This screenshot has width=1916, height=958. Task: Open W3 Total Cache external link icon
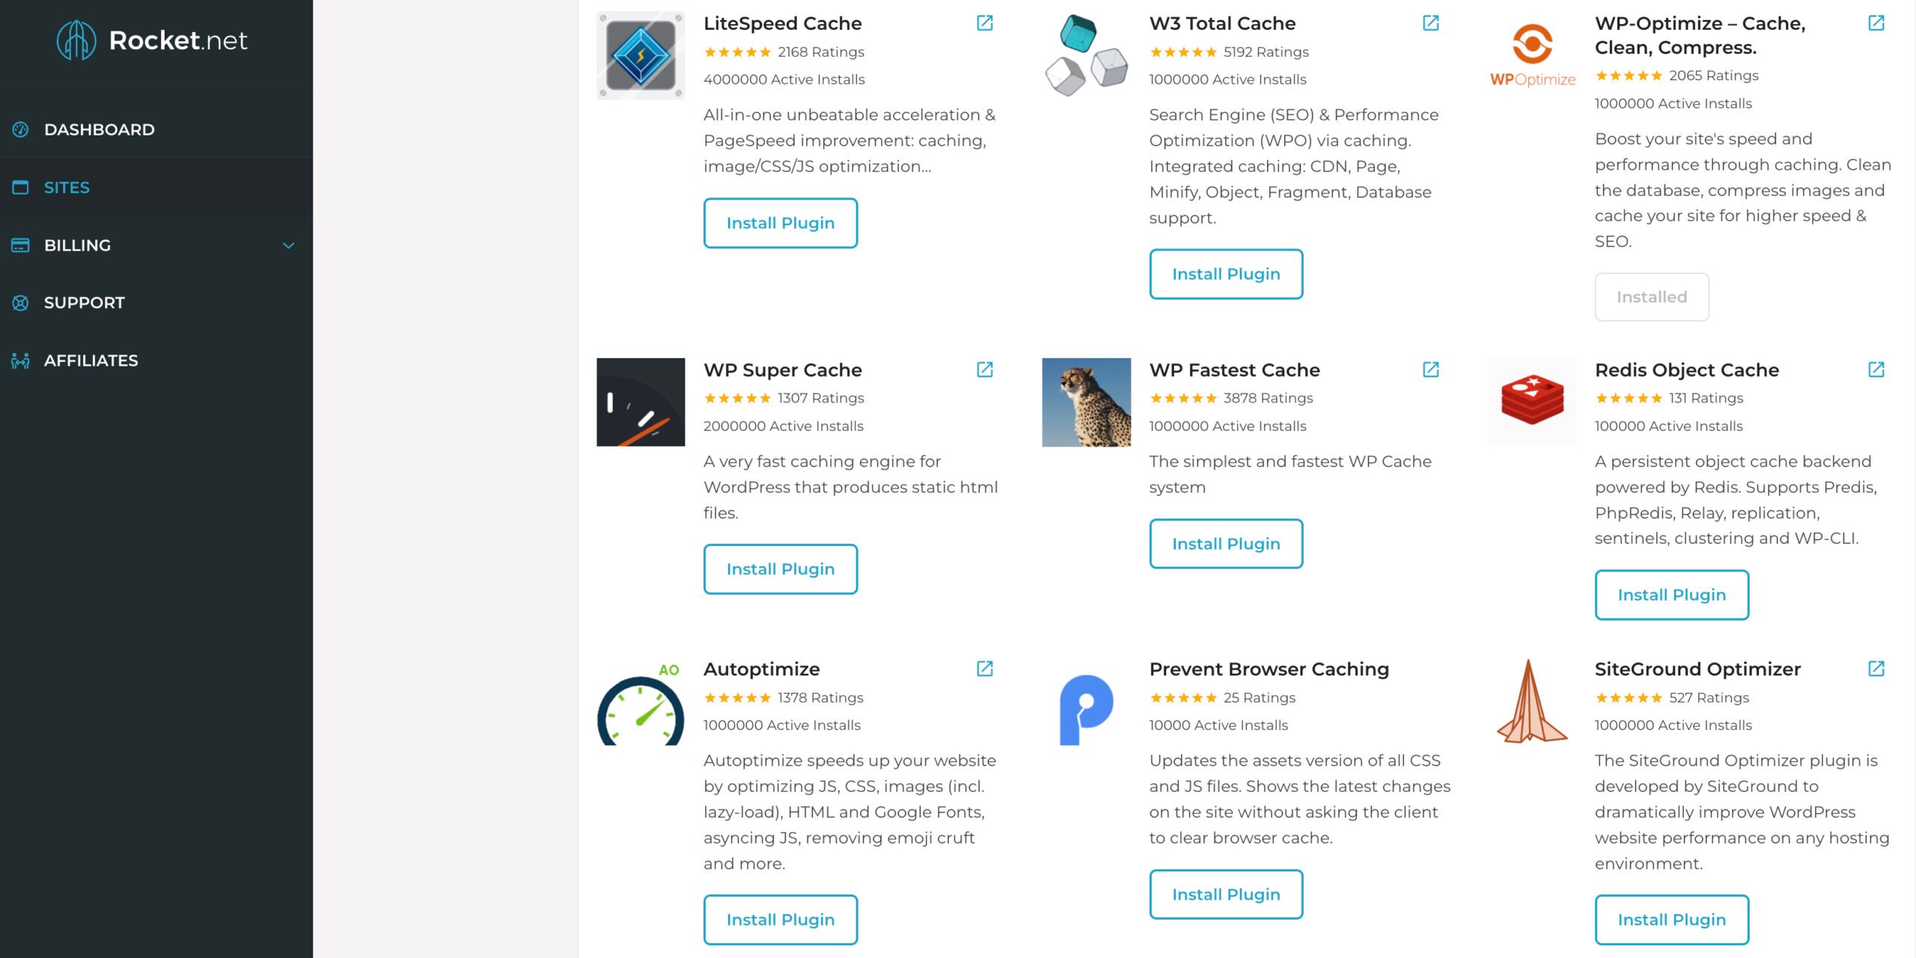point(1430,23)
